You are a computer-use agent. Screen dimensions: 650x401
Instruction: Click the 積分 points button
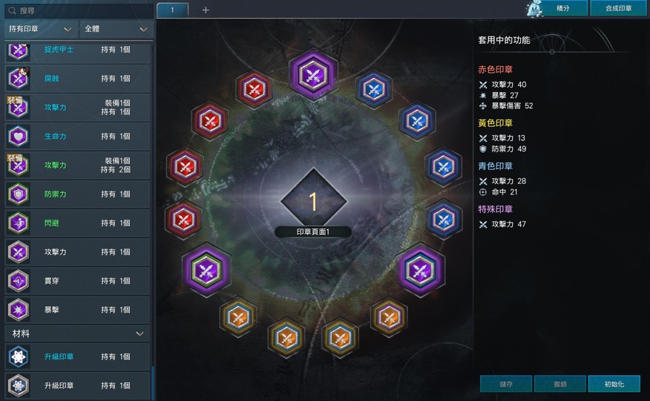[562, 8]
